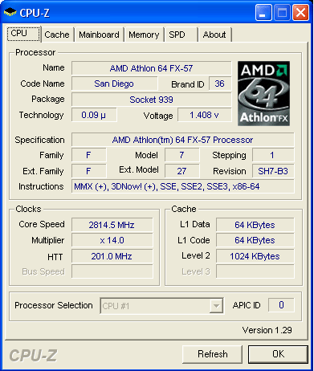Click the Refresh button
The height and width of the screenshot is (371, 314).
(213, 354)
